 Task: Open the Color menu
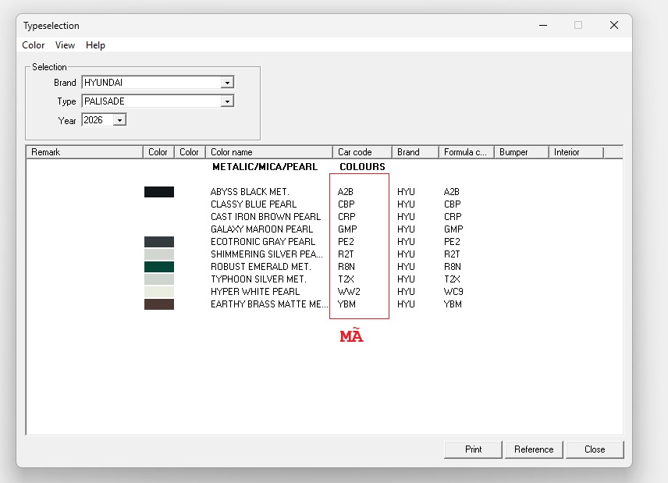[34, 45]
